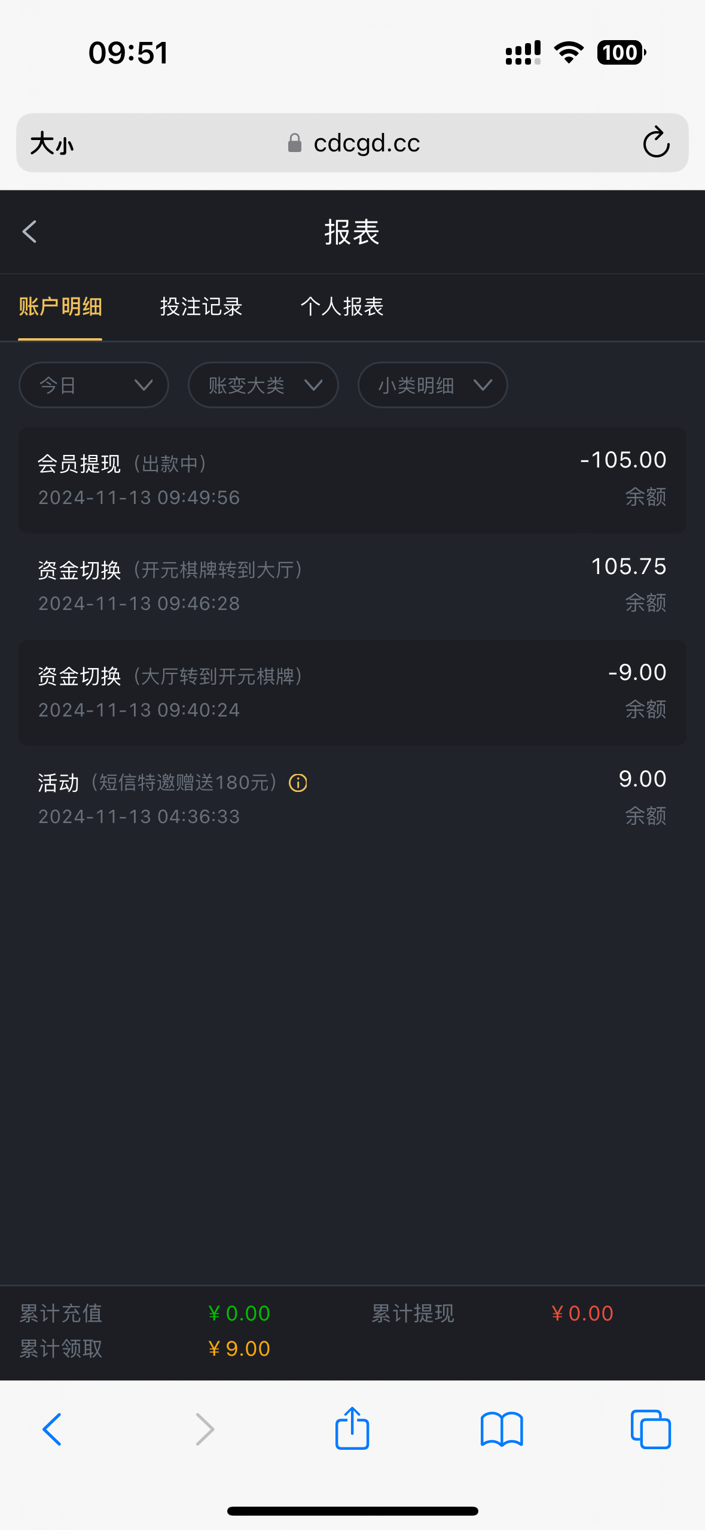Tap the back arrow in report header
This screenshot has height=1530, width=705.
pyautogui.click(x=30, y=232)
